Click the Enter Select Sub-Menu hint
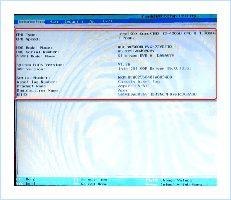This screenshot has width=231, height=200. pyautogui.click(x=174, y=184)
